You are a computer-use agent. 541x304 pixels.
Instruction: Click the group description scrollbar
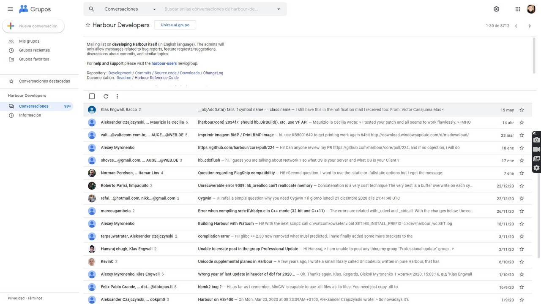point(533,55)
